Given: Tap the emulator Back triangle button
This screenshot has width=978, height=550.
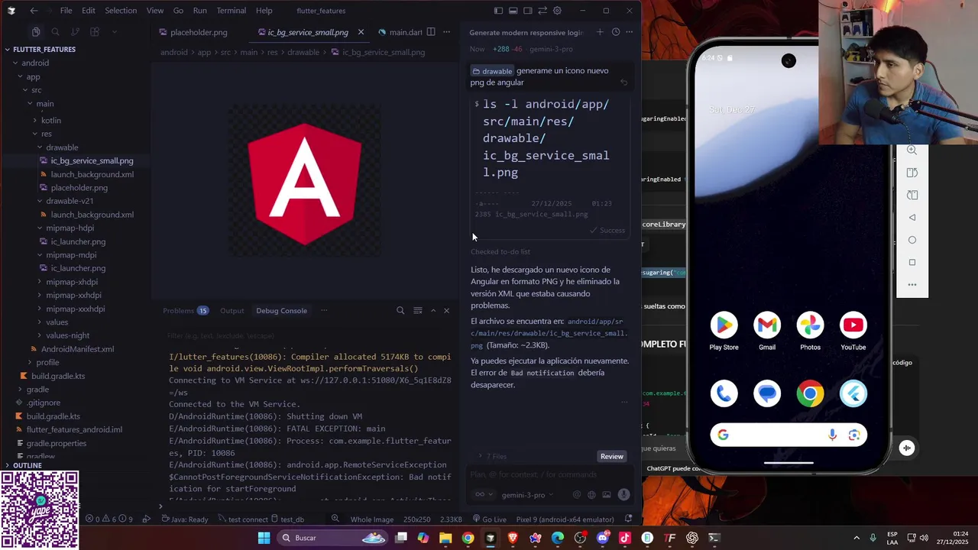Looking at the screenshot, I should (912, 218).
